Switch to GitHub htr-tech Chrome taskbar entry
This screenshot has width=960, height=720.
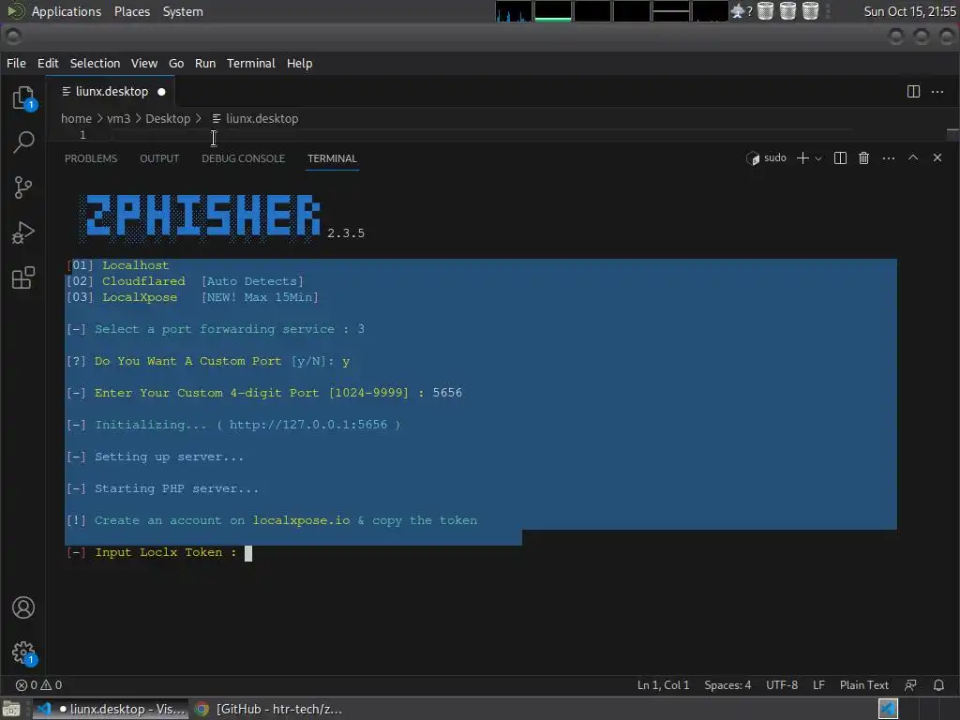269,709
